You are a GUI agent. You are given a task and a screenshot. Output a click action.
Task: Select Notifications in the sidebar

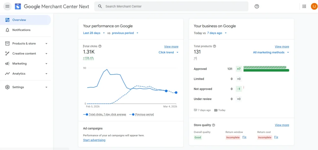(25, 30)
